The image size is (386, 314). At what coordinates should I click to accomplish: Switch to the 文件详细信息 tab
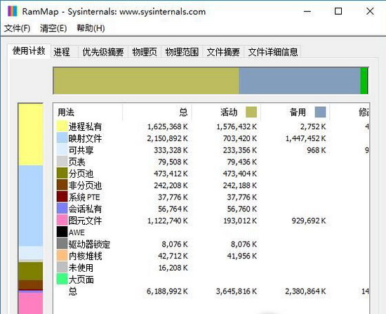click(x=272, y=52)
